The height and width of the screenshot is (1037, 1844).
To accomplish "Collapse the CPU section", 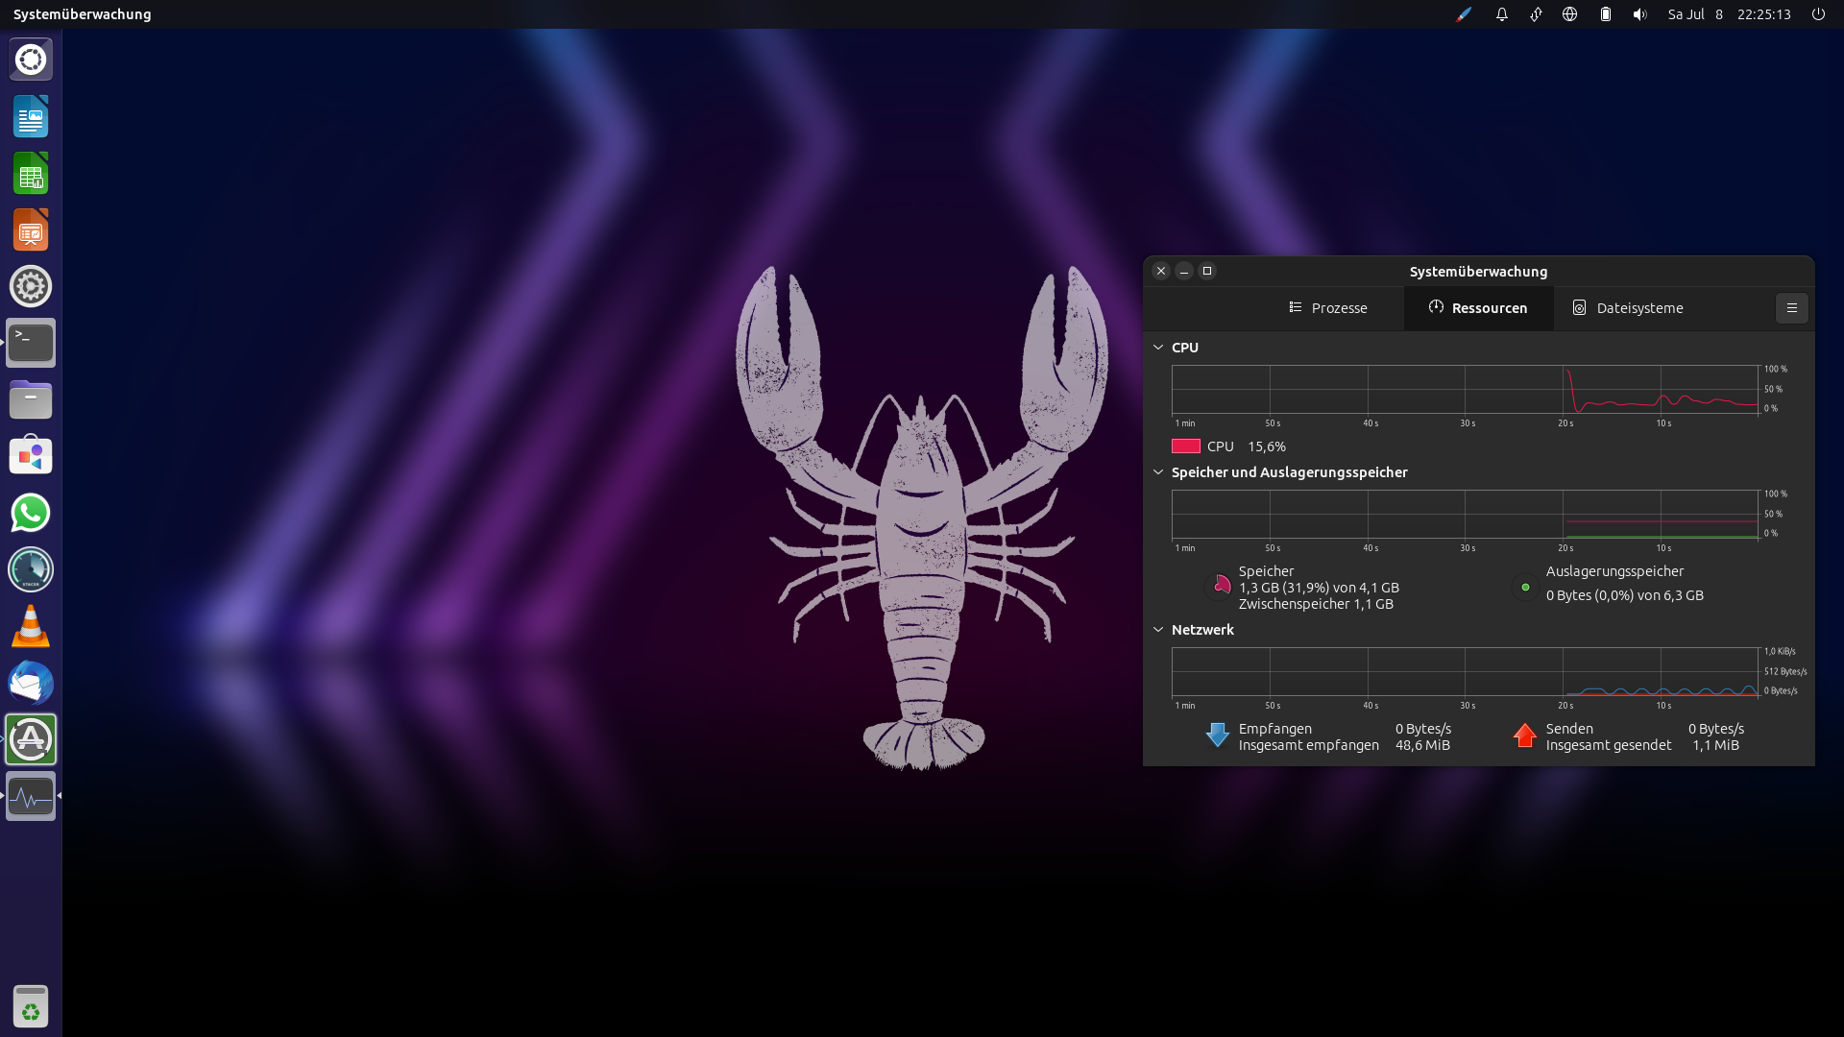I will click(x=1158, y=348).
